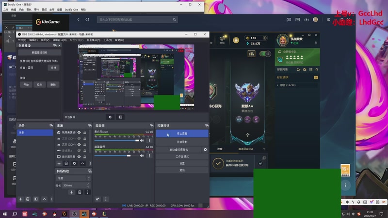Open OBS Docks menu
The image size is (388, 218).
[59, 40]
